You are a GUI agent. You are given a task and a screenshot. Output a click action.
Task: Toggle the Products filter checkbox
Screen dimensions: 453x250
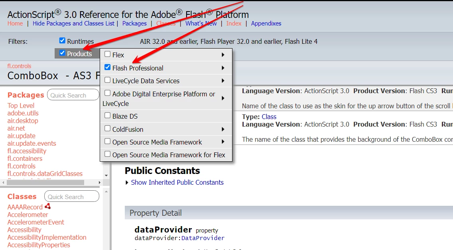click(x=62, y=53)
